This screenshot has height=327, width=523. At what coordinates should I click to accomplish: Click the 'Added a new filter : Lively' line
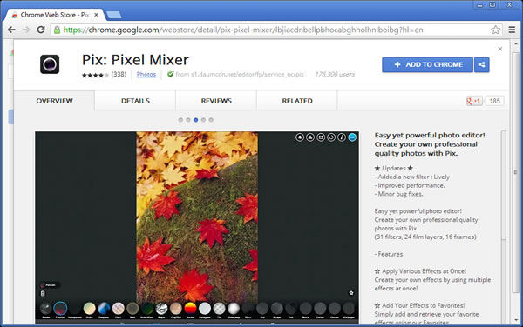(x=412, y=177)
